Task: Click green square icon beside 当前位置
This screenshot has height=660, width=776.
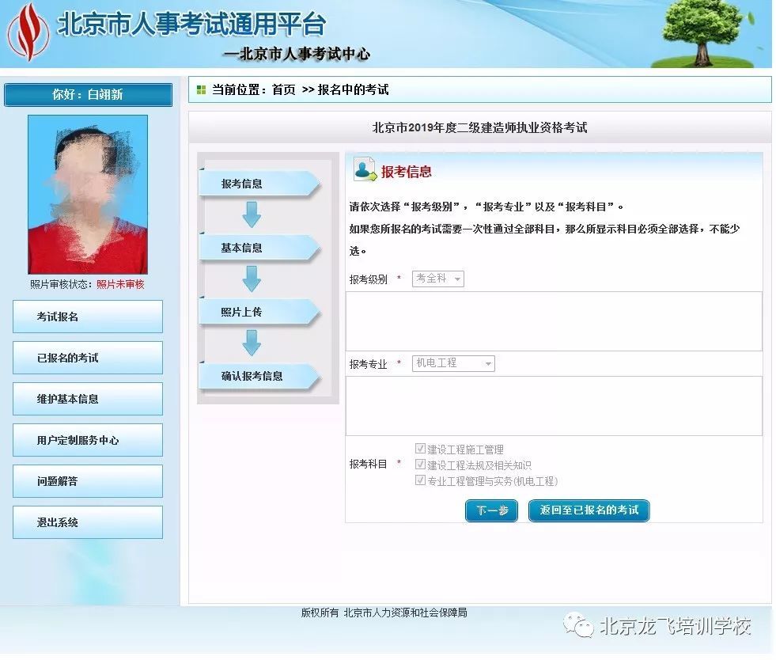Action: (x=201, y=89)
